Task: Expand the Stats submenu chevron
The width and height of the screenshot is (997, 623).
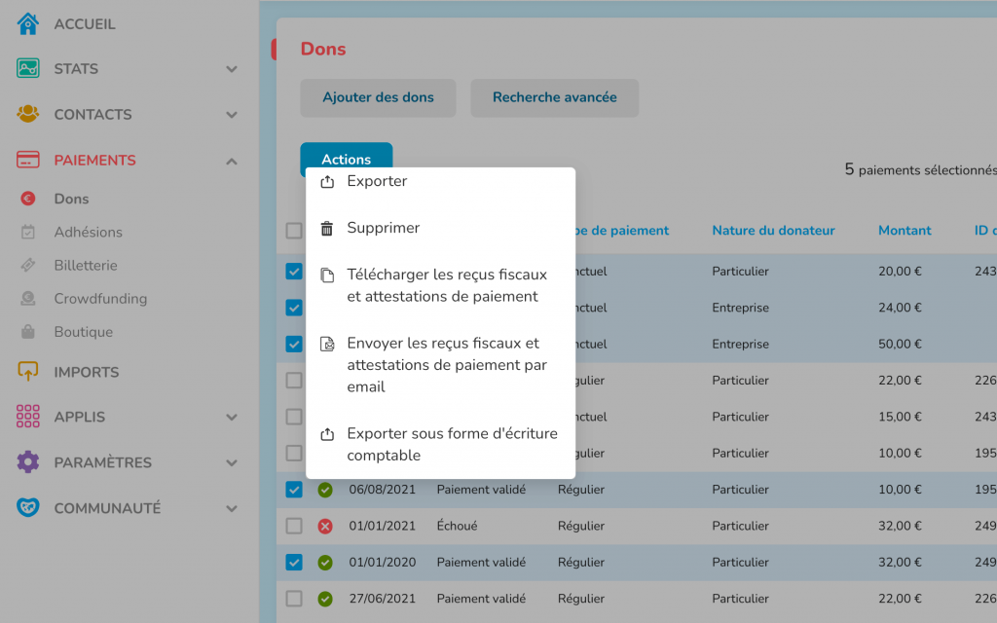Action: point(232,69)
